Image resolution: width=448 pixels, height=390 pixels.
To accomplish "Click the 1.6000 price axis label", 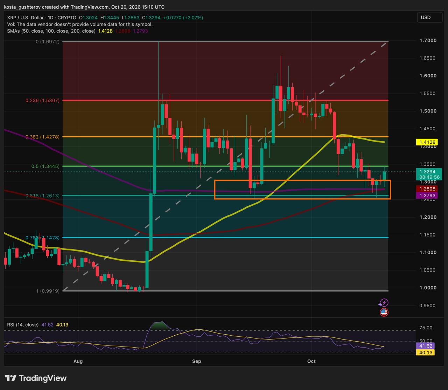I will 428,76.
